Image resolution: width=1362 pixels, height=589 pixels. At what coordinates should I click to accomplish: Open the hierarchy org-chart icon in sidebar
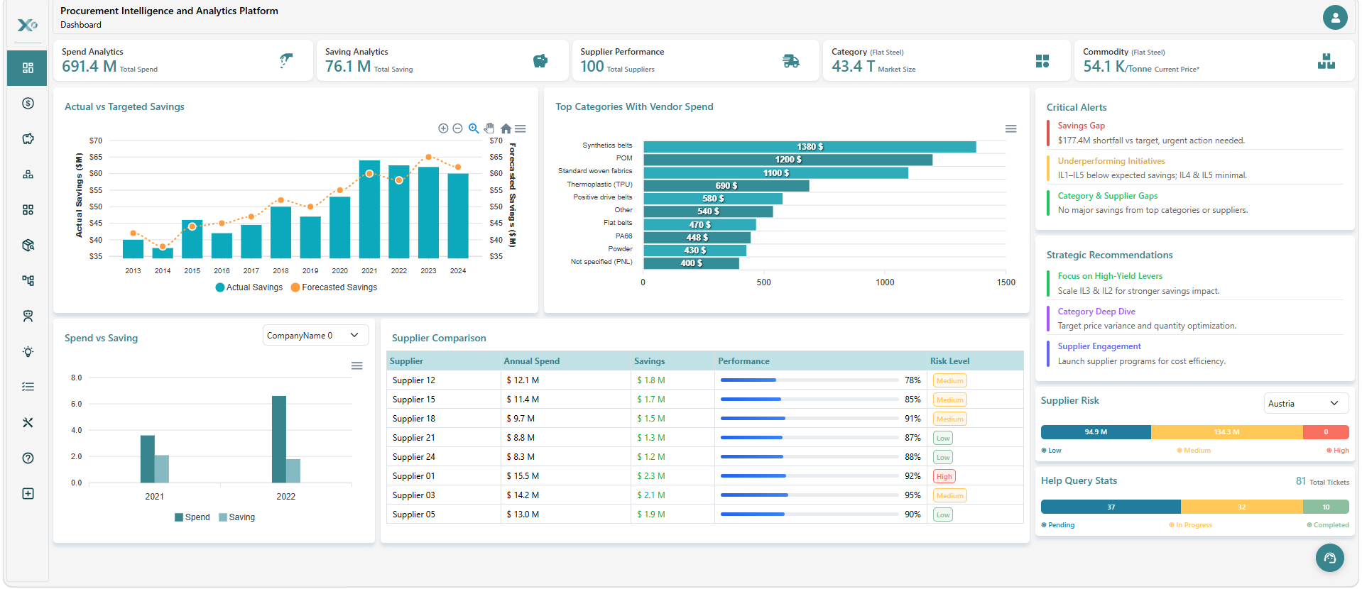click(x=28, y=175)
